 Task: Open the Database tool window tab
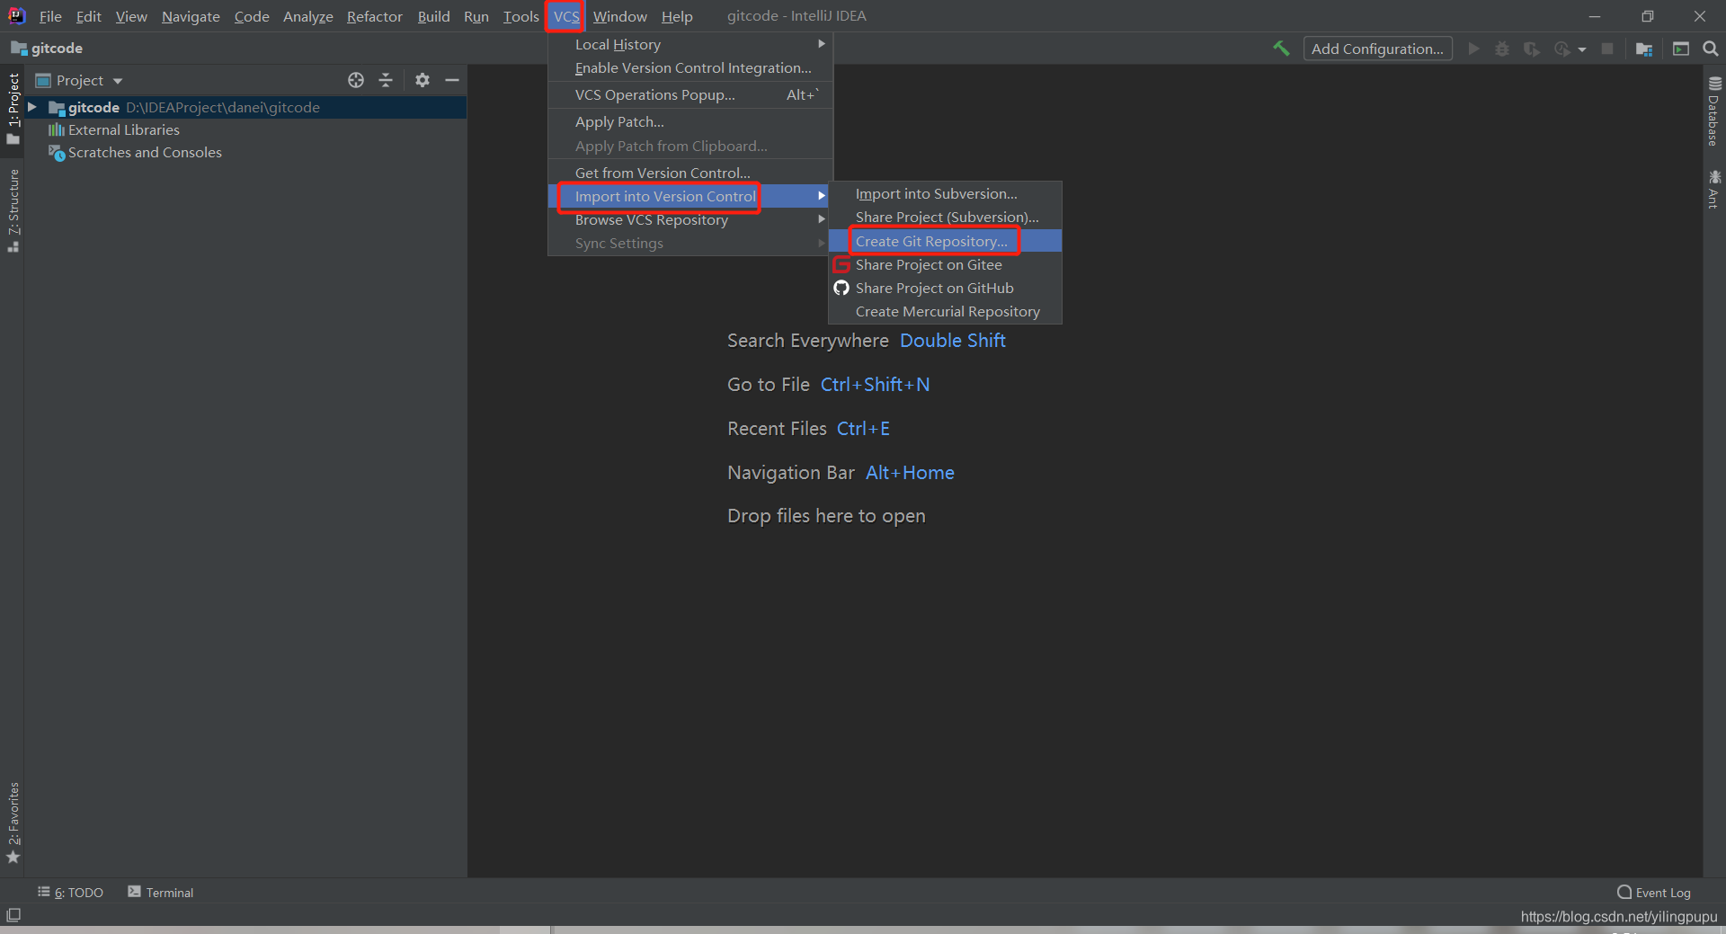point(1714,111)
